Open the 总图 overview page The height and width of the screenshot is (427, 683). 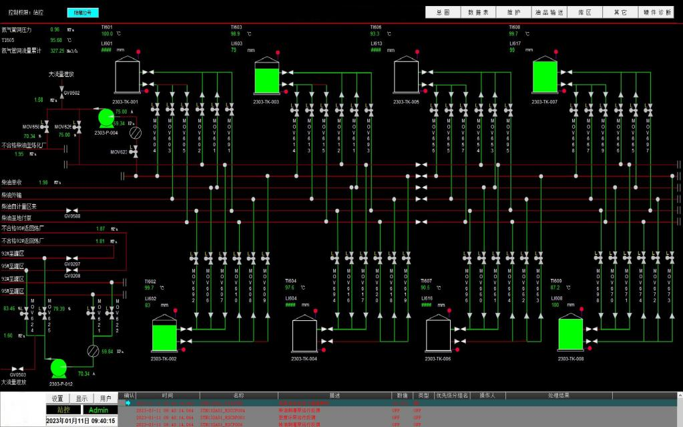click(443, 12)
